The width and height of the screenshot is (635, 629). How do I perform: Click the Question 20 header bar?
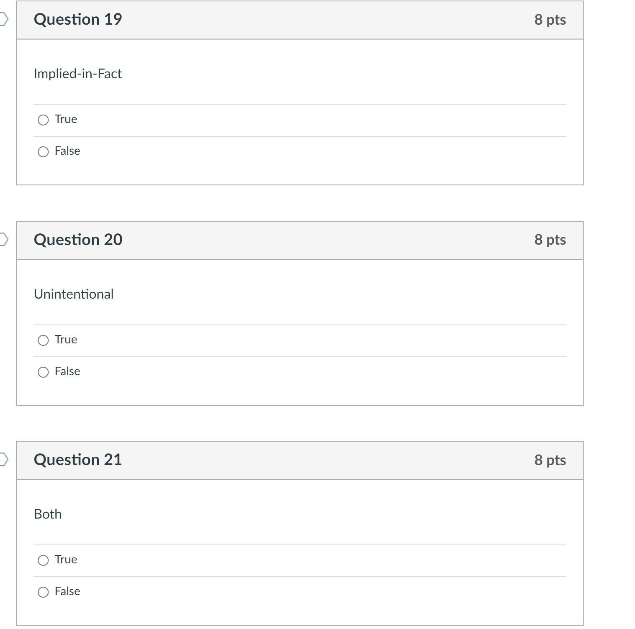point(293,239)
